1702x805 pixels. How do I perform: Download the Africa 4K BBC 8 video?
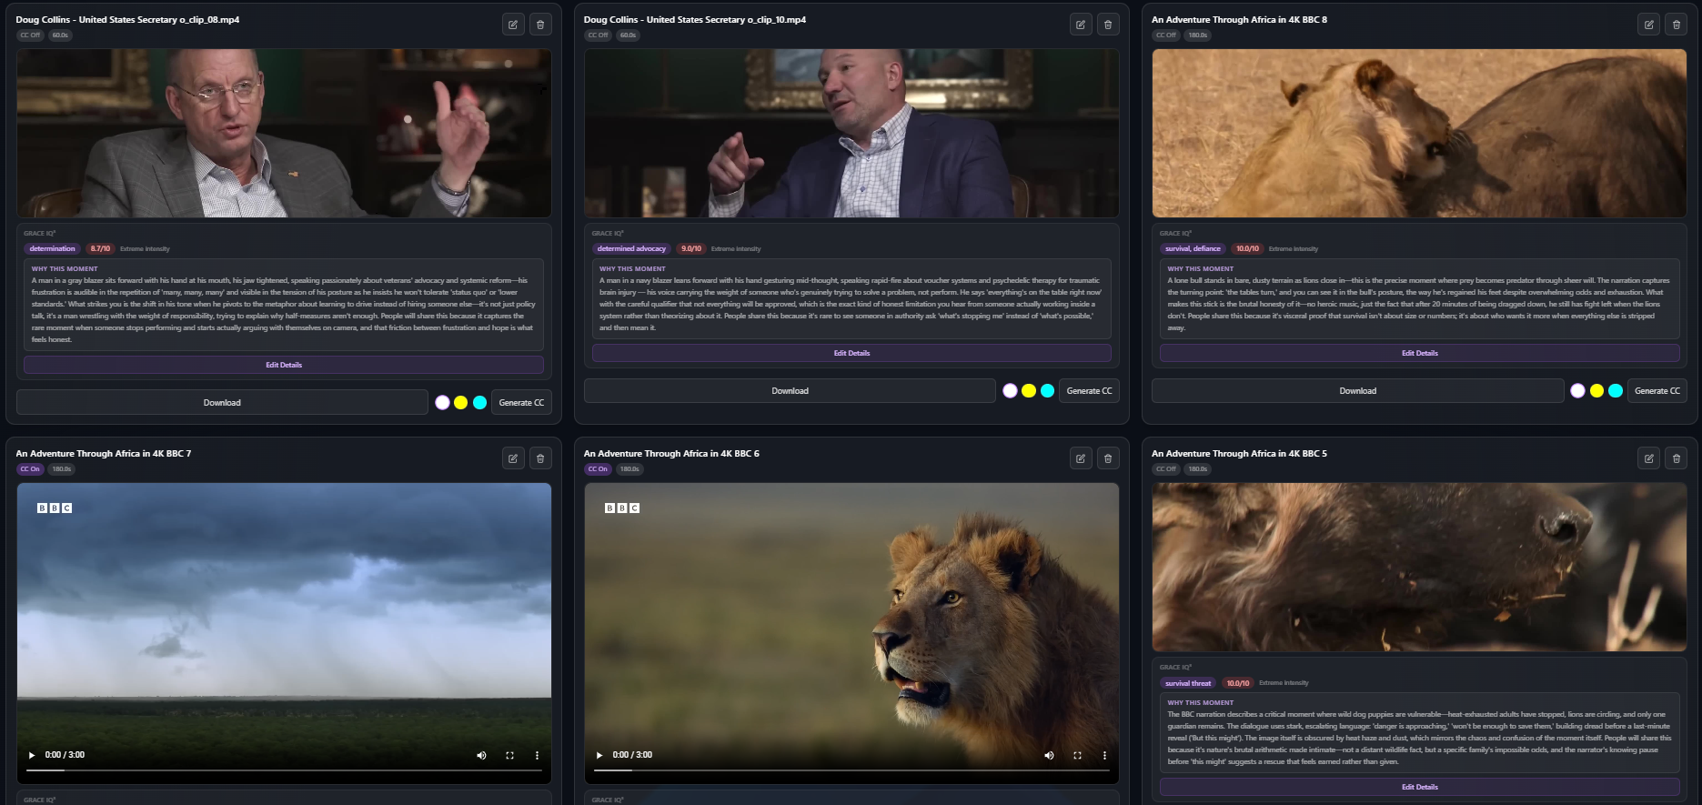tap(1357, 391)
